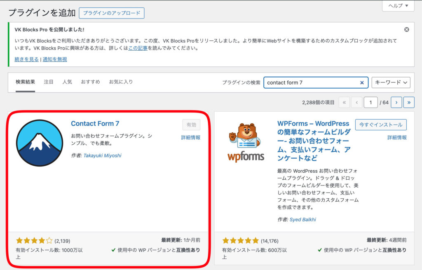Dismiss the VK Blocks Pro notice
The height and width of the screenshot is (270, 422).
[406, 30]
